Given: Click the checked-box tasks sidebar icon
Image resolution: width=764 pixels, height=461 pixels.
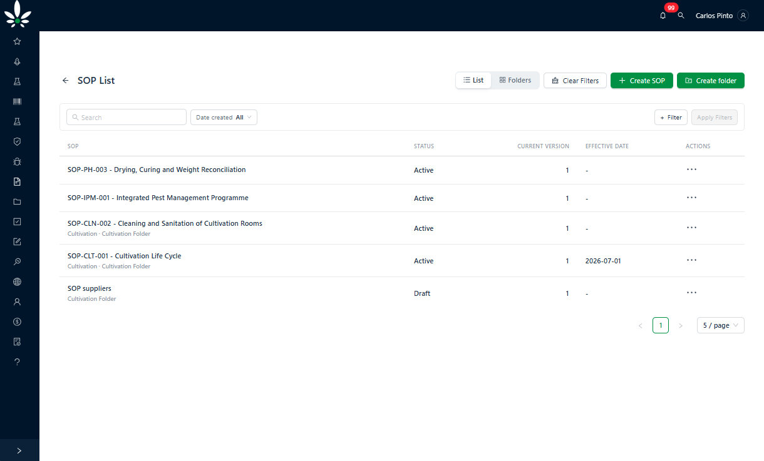Looking at the screenshot, I should pos(17,221).
